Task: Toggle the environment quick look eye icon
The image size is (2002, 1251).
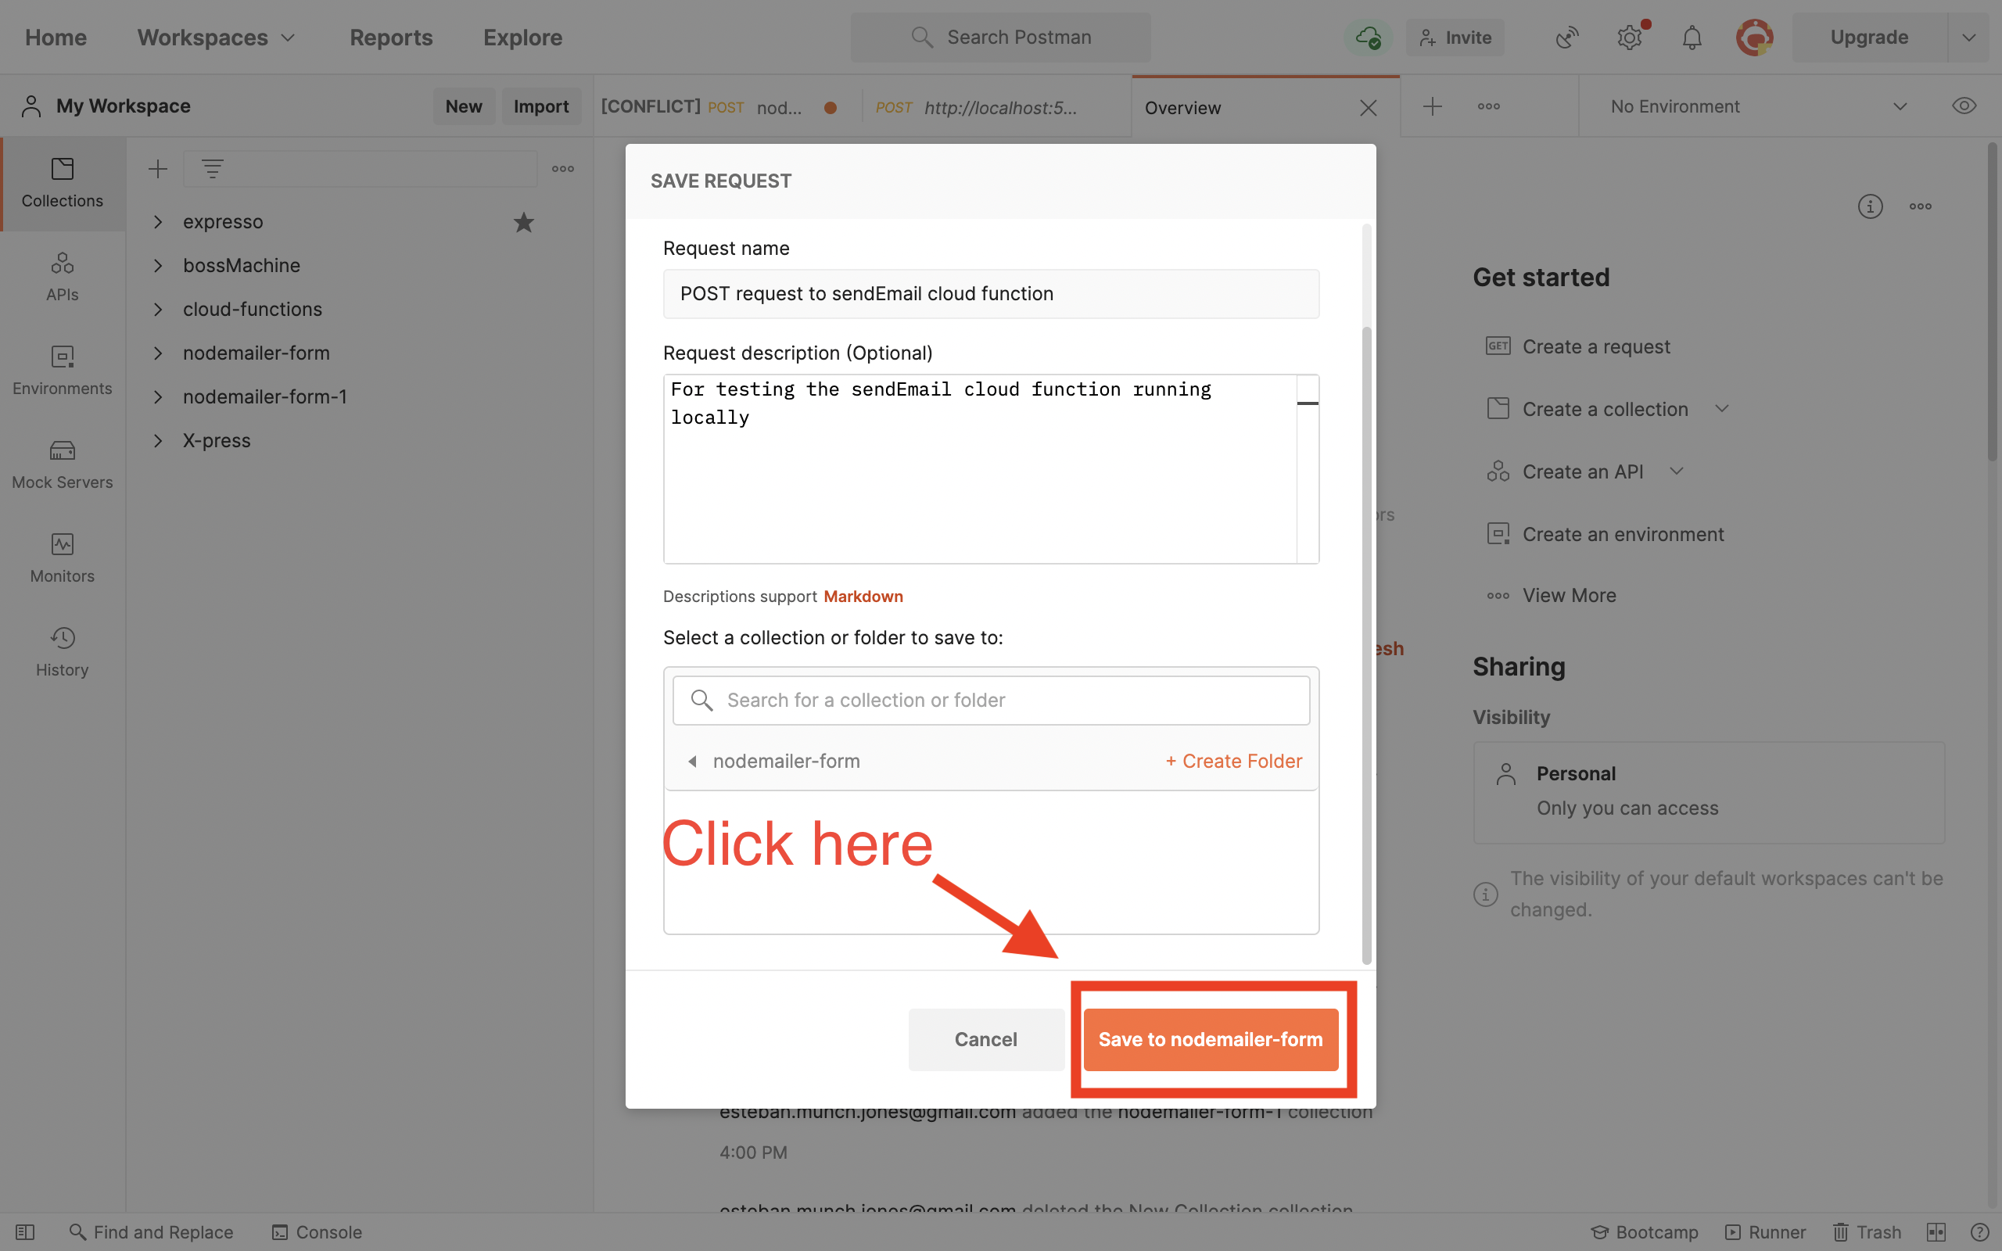Action: (1964, 106)
